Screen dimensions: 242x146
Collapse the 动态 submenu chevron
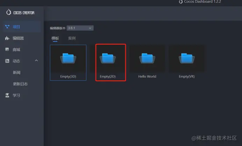(36, 60)
